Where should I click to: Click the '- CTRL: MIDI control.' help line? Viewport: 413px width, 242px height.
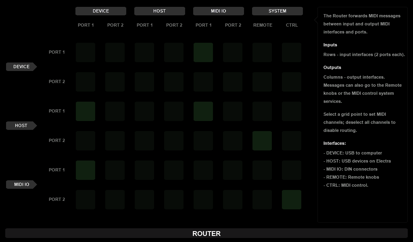pyautogui.click(x=346, y=186)
